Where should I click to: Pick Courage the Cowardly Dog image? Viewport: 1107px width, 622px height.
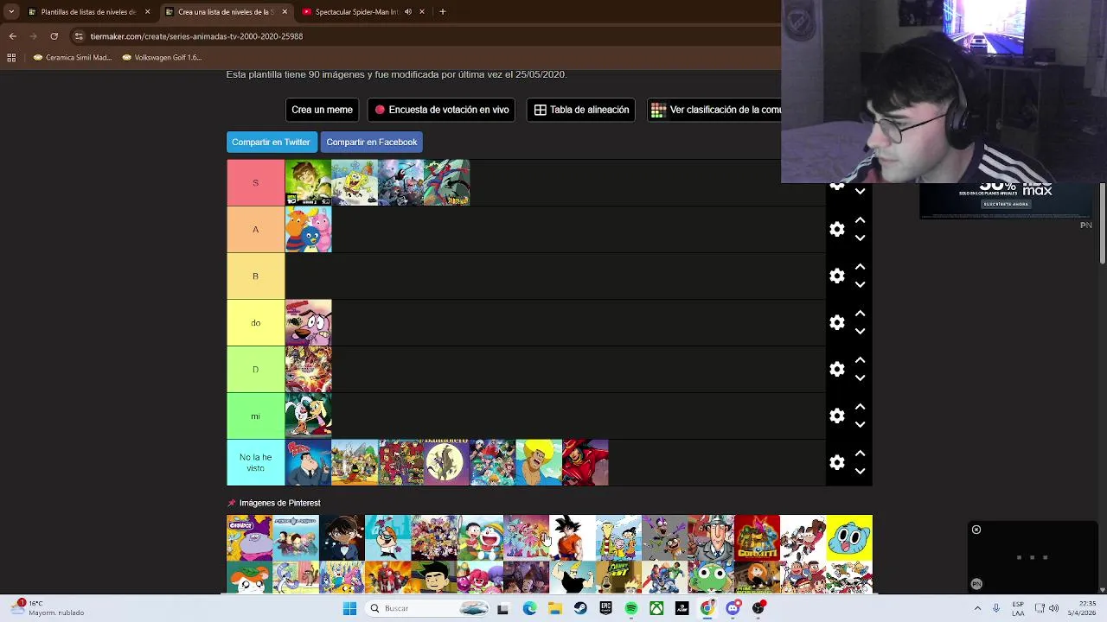tap(308, 322)
